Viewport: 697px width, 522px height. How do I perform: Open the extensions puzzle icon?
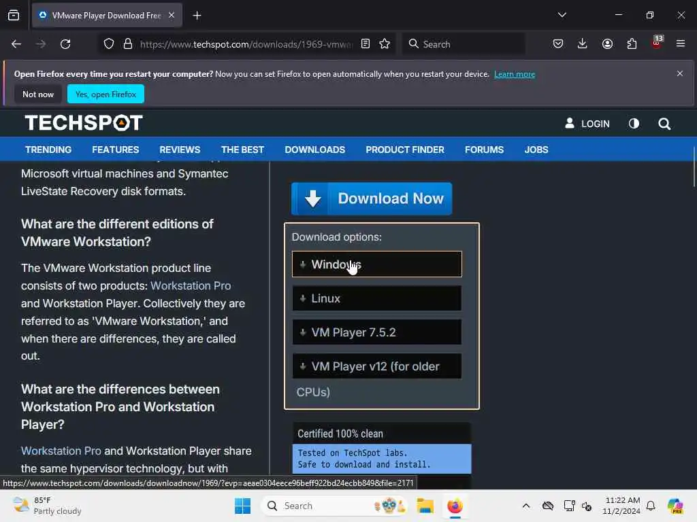[632, 44]
